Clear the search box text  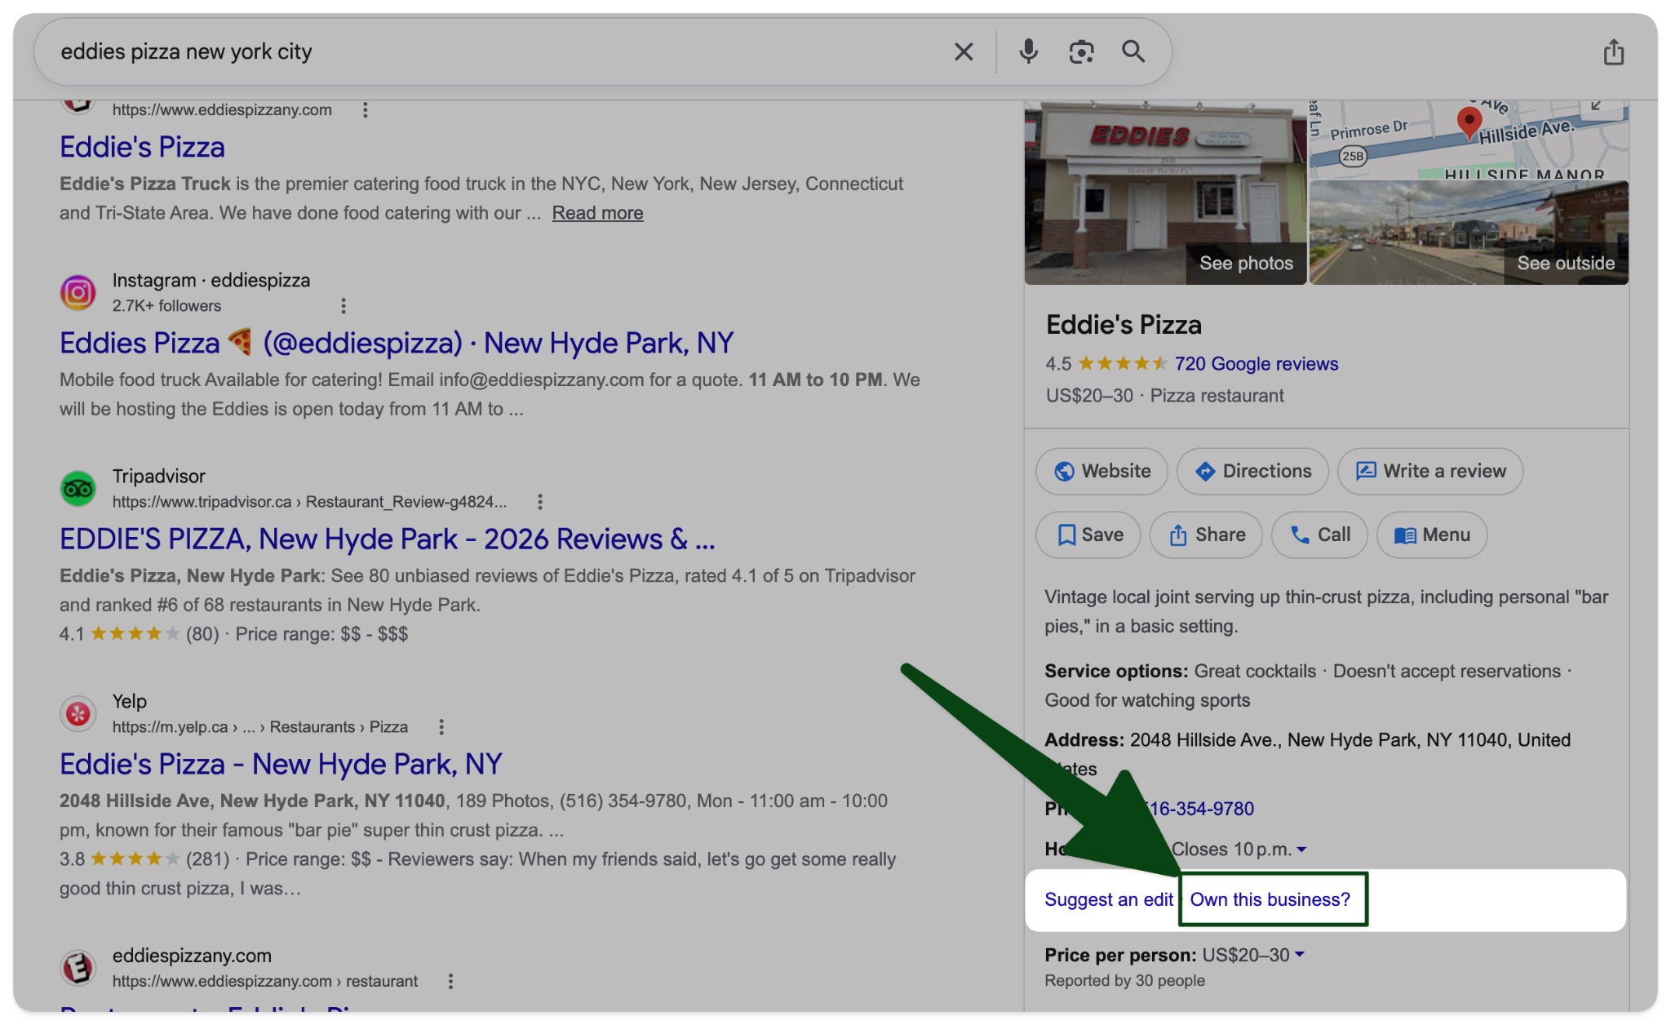(964, 51)
